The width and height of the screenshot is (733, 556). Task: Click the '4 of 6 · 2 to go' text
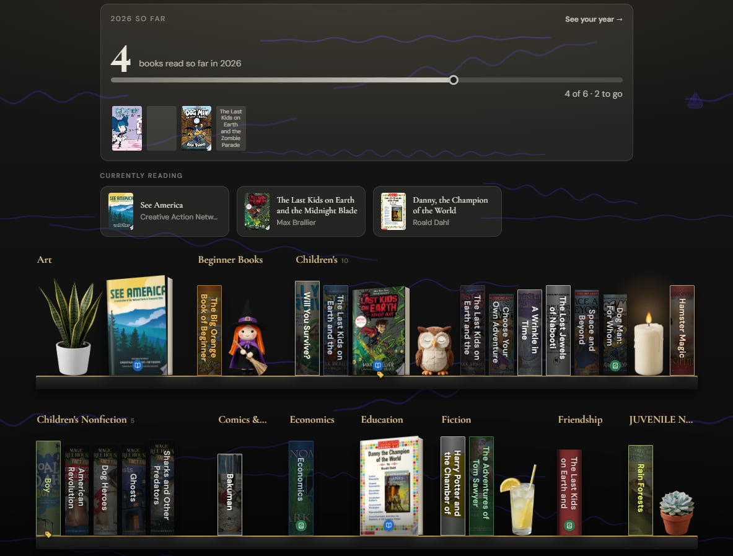point(593,94)
